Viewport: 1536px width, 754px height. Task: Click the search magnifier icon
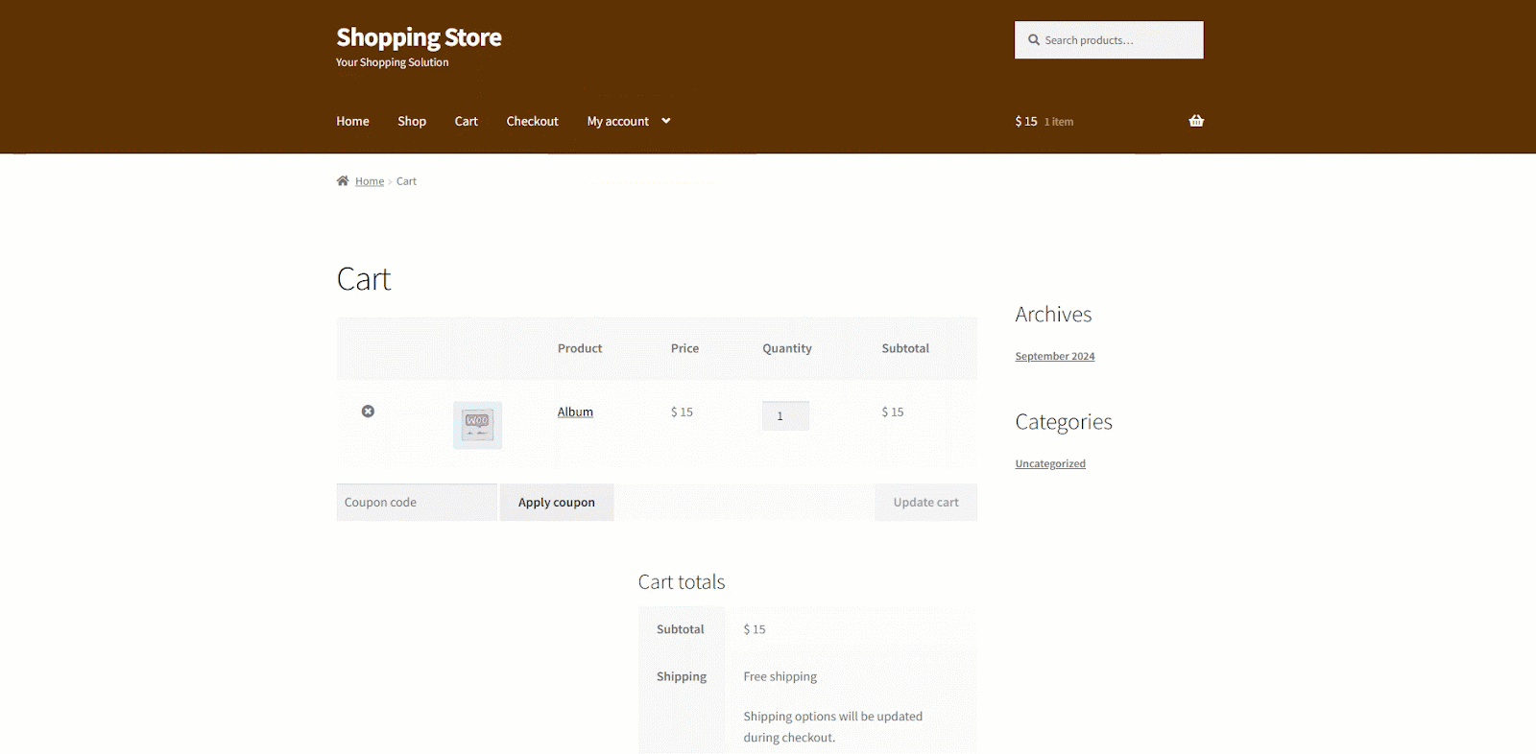(x=1034, y=40)
